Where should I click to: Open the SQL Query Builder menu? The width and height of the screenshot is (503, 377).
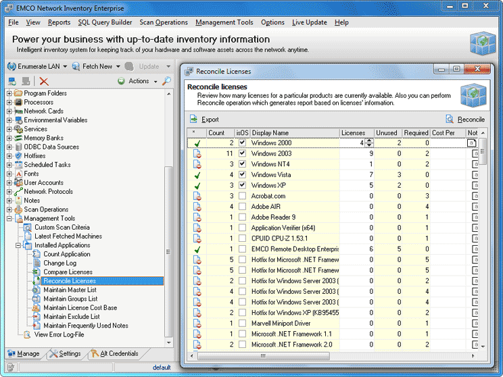105,22
